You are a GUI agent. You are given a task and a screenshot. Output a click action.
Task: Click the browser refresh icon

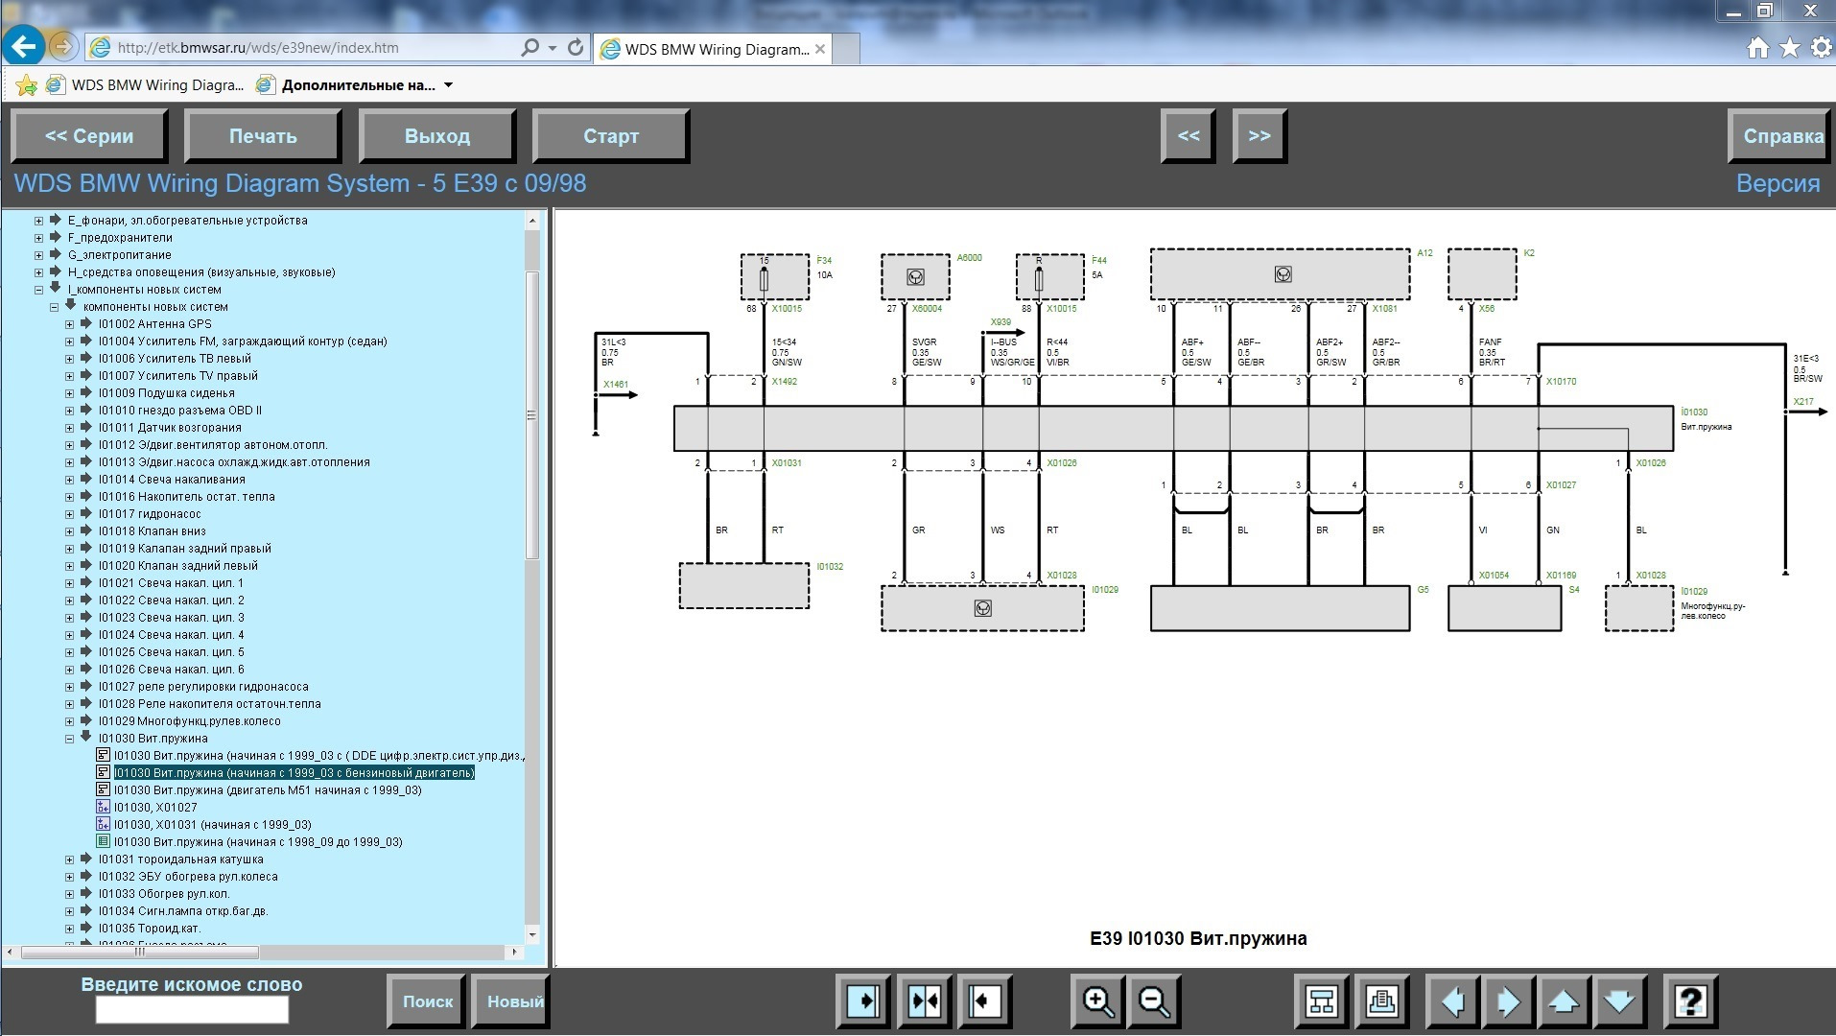[x=576, y=47]
